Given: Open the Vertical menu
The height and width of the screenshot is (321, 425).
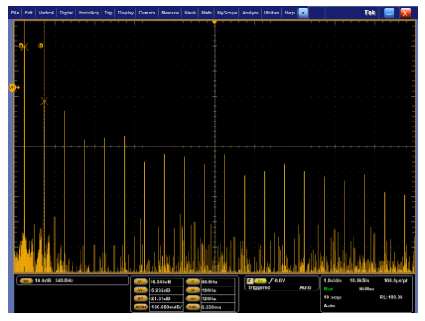Looking at the screenshot, I should point(46,13).
